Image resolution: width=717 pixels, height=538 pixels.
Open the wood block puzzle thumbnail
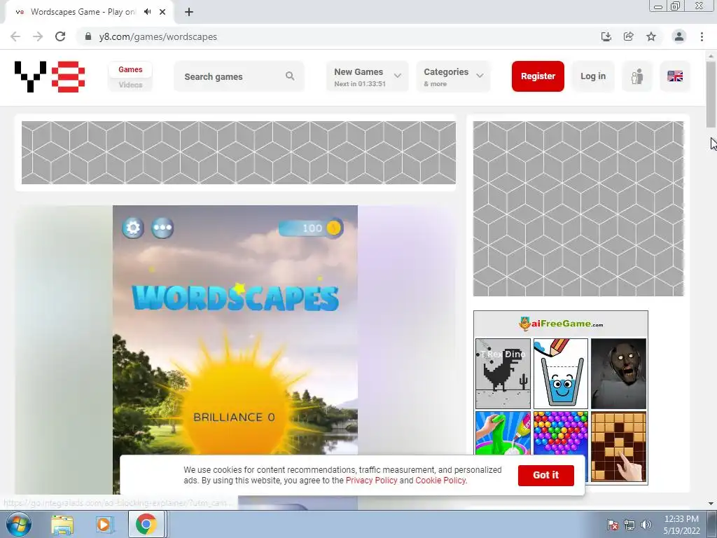click(618, 446)
